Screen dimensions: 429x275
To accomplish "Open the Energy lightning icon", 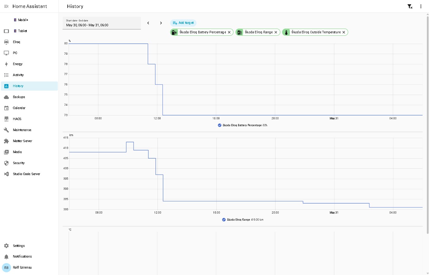I will (6, 64).
